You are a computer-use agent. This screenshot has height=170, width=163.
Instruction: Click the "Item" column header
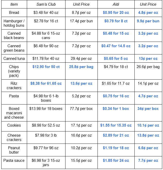click(x=14, y=4)
